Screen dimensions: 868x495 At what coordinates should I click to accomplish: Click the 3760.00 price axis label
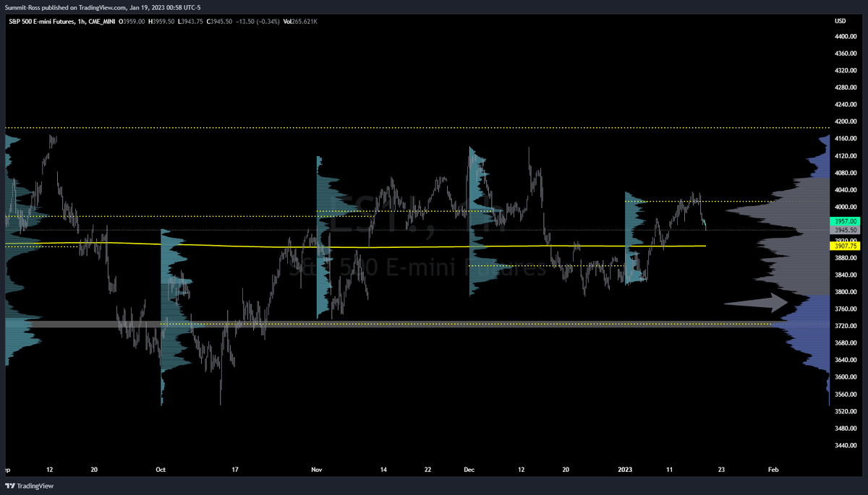click(x=845, y=309)
